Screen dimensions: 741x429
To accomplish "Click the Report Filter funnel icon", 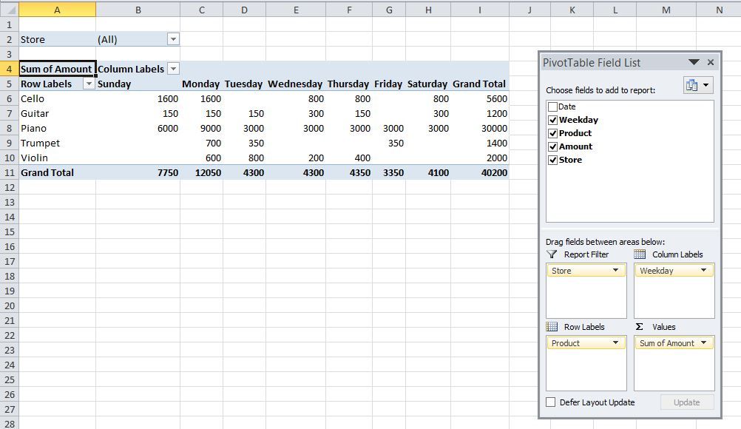I will coord(552,254).
